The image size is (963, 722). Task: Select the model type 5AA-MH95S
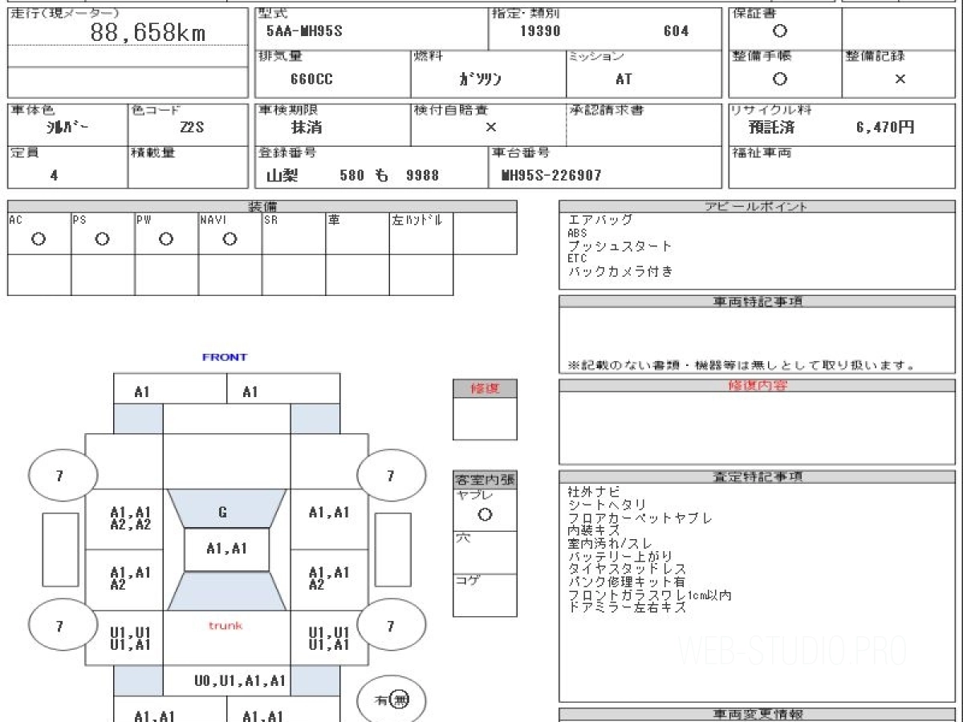click(x=304, y=32)
